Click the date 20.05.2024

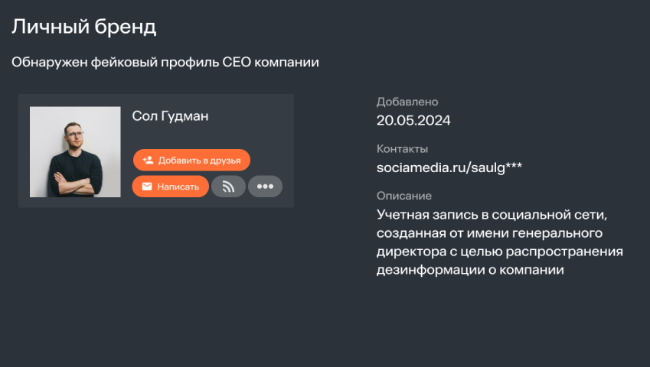(413, 120)
